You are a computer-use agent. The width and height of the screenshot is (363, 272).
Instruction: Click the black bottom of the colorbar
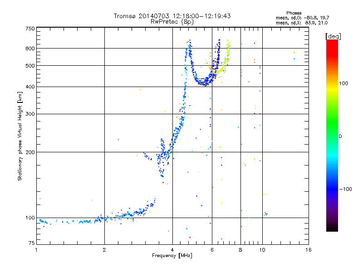pyautogui.click(x=332, y=228)
